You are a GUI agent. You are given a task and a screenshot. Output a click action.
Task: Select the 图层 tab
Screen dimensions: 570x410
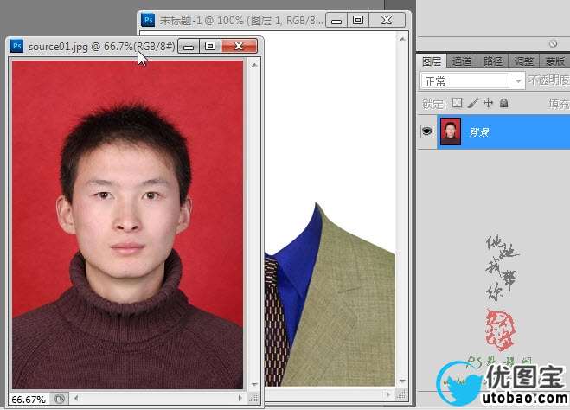(x=432, y=61)
